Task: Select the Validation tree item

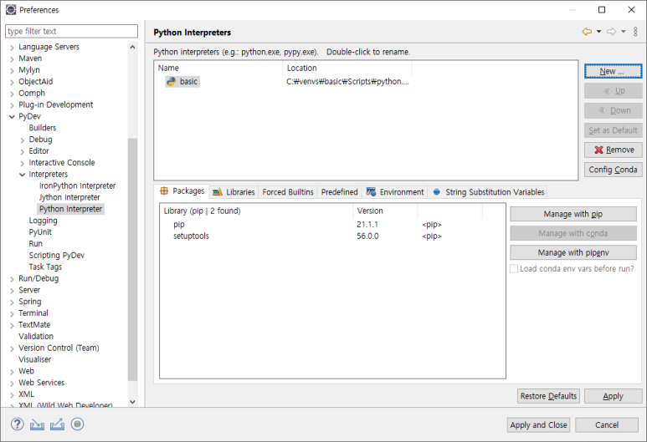Action: (x=36, y=336)
